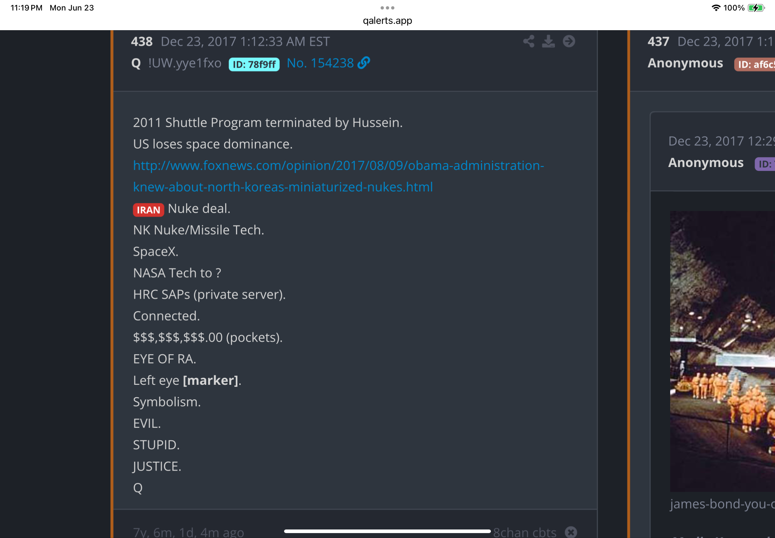Click the '2011 Shuttle Program terminated by Hussein.' line
The image size is (775, 538).
(268, 122)
